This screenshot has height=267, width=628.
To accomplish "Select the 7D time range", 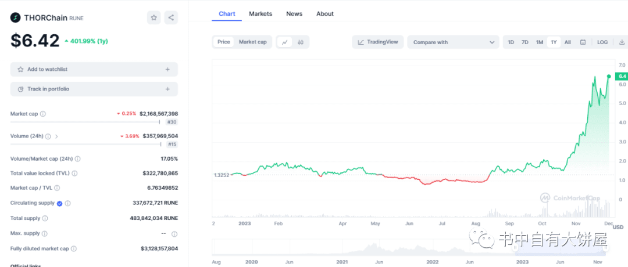I will (524, 42).
